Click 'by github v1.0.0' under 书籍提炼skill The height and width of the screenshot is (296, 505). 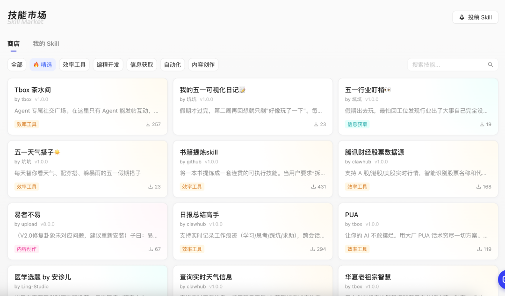(x=199, y=162)
